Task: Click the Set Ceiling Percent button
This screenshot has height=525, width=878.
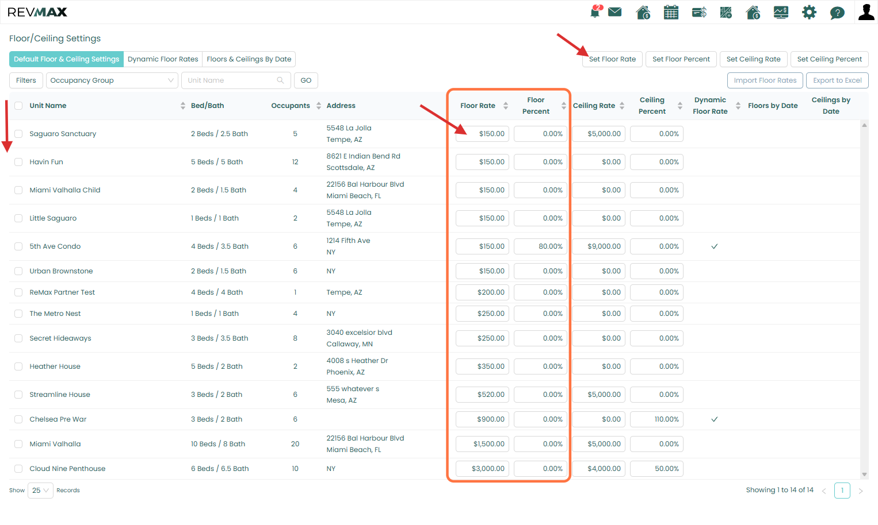Action: [x=830, y=59]
